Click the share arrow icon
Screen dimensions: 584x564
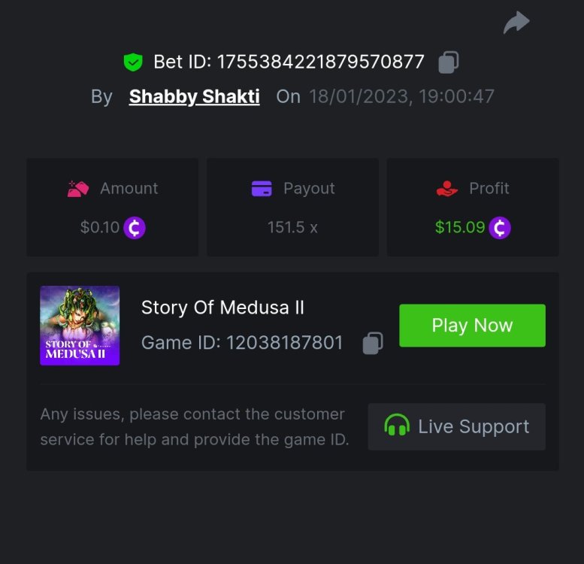(x=516, y=23)
